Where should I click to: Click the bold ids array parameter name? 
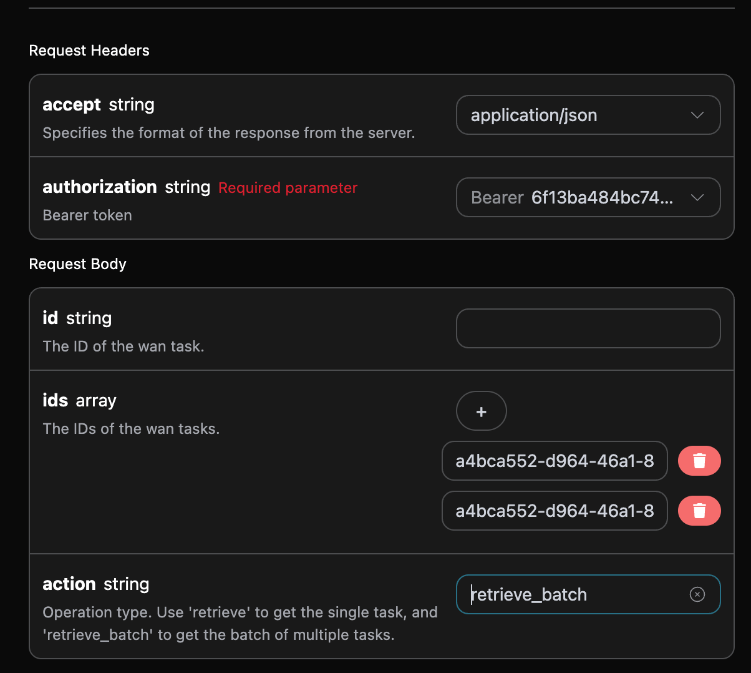point(55,401)
